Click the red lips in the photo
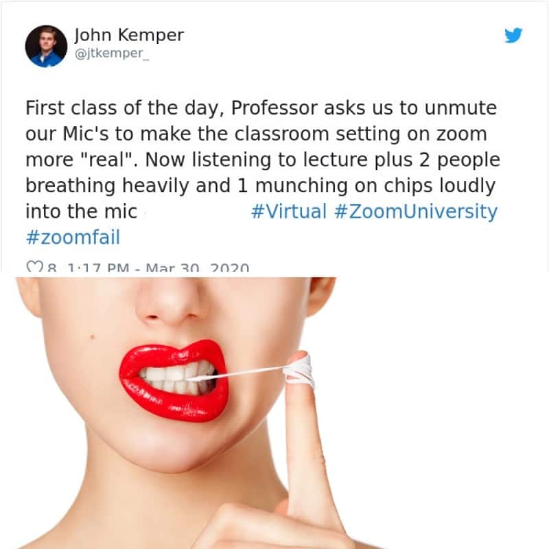Screen dimensions: 549x549 click(x=174, y=380)
